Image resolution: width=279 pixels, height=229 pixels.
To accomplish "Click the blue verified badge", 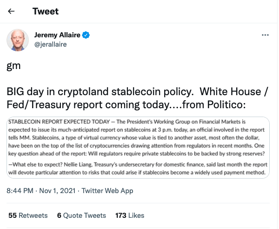I will pyautogui.click(x=86, y=35).
